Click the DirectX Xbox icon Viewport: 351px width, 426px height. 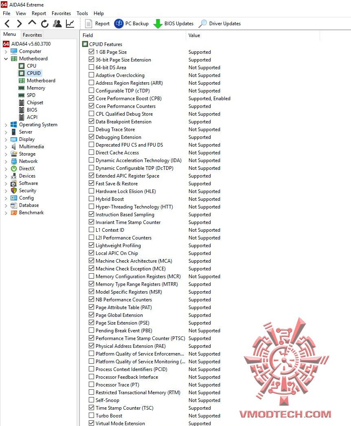[14, 169]
